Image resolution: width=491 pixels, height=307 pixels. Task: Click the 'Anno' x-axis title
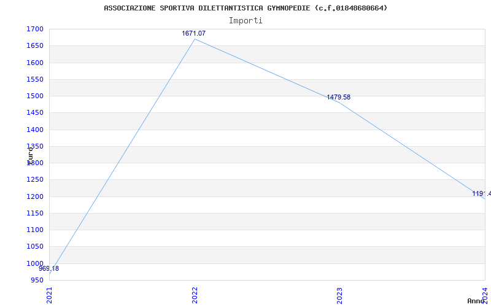[x=476, y=301]
